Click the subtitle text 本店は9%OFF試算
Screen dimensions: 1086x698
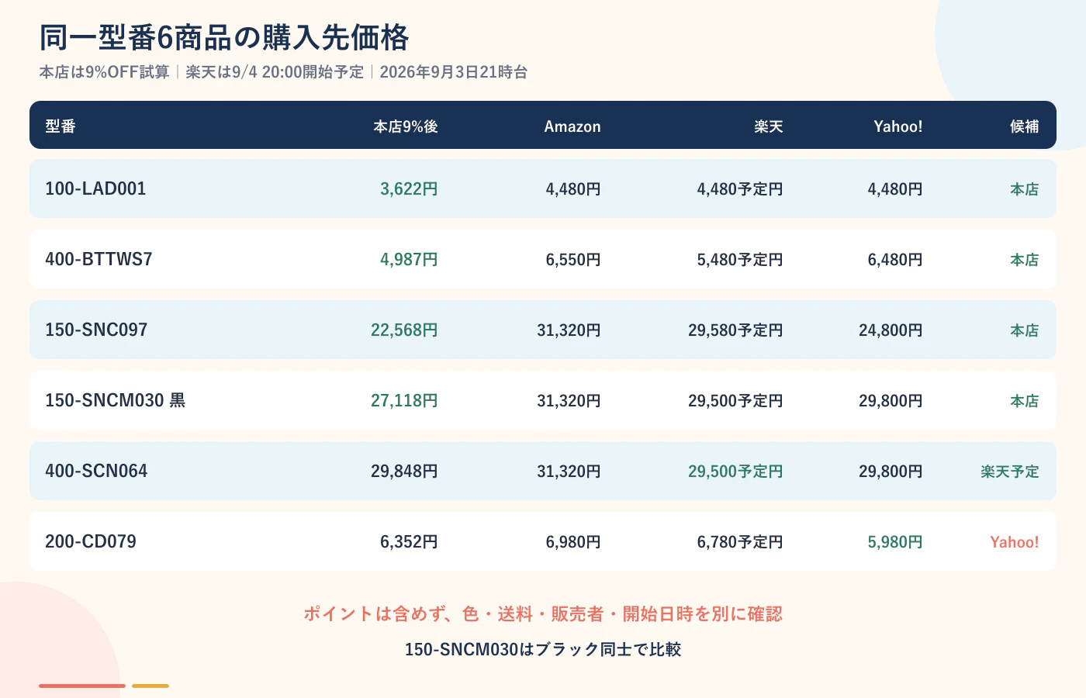tap(105, 72)
